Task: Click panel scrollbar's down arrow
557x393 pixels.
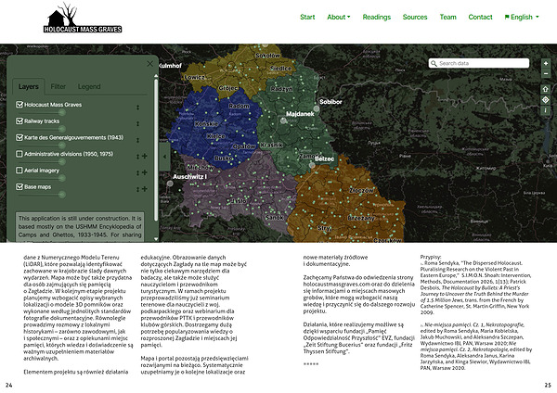Action: [x=156, y=239]
